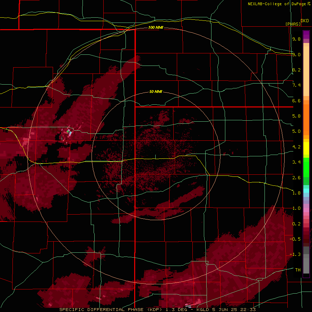Image resolution: width=312 pixels, height=312 pixels.
Task: Click the TH threshold label
Action: click(x=298, y=270)
